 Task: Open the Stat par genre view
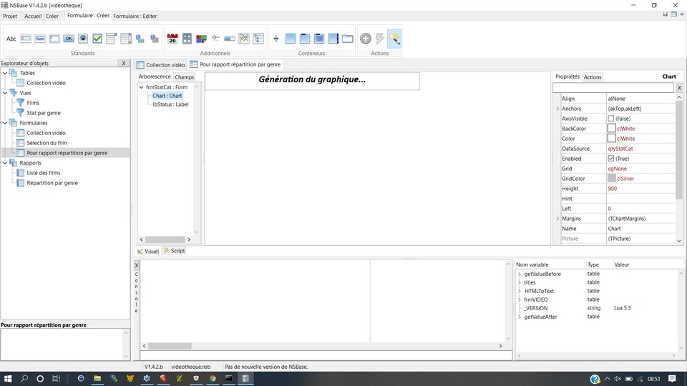(x=44, y=113)
